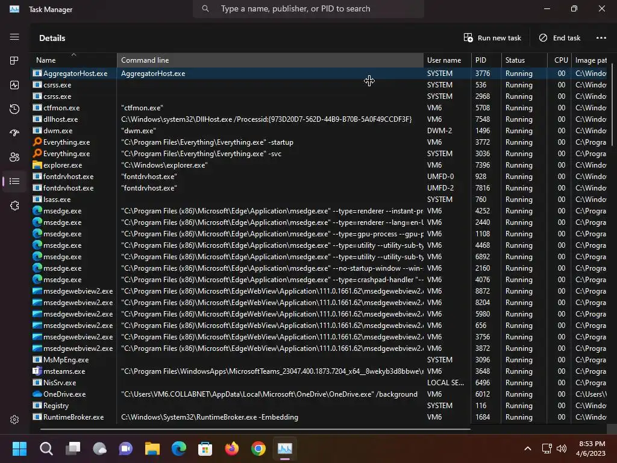The height and width of the screenshot is (463, 617).
Task: Launch Google Chrome from taskbar
Action: (258, 449)
